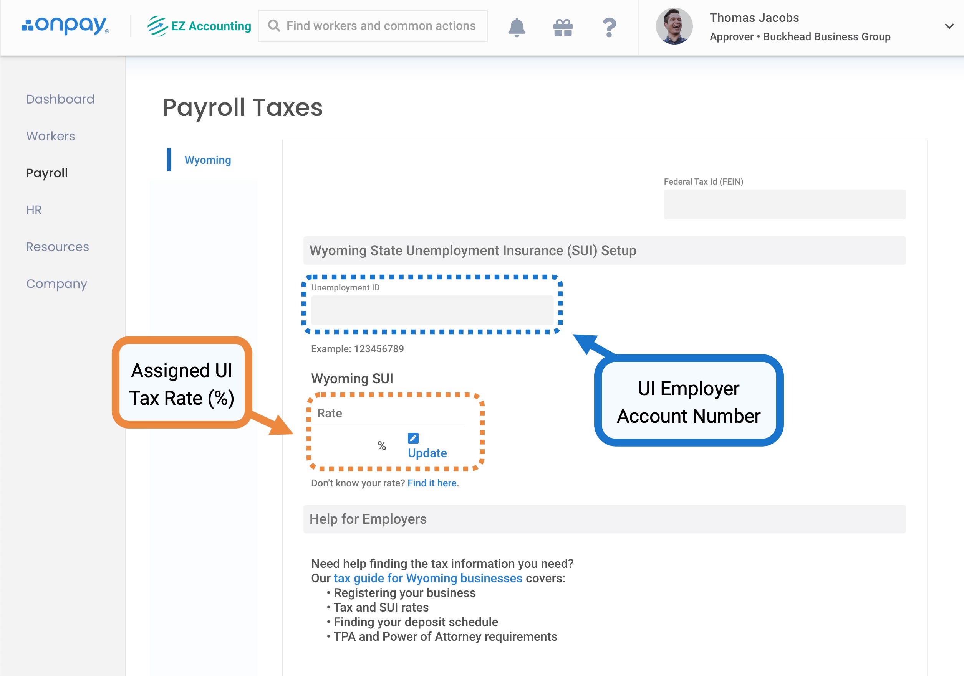Viewport: 964px width, 676px height.
Task: Open the Company sidebar item
Action: click(x=56, y=284)
